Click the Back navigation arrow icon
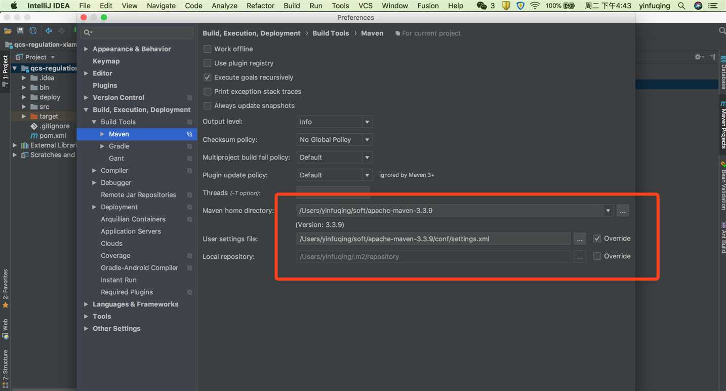 tap(49, 31)
